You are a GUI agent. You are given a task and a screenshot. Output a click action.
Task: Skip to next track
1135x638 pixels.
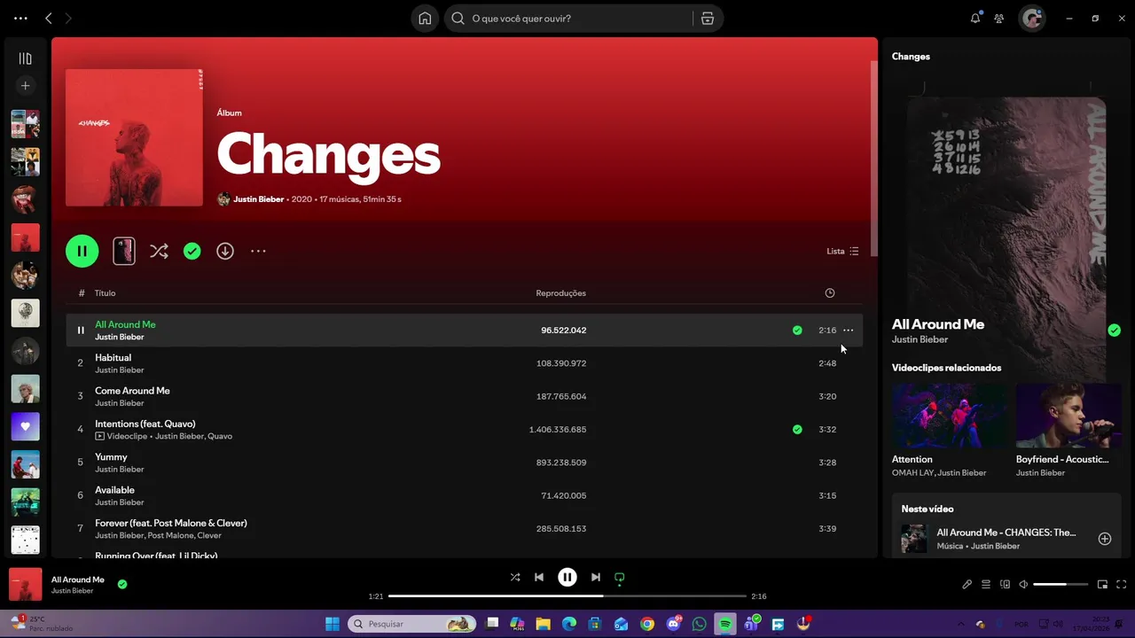(596, 577)
